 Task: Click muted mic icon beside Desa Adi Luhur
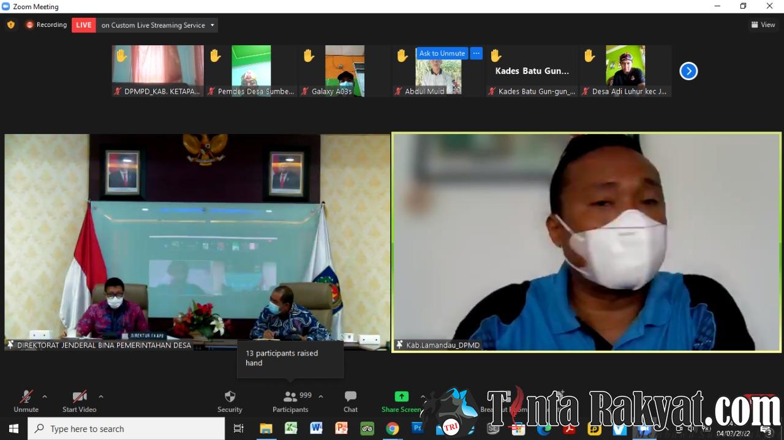(586, 91)
